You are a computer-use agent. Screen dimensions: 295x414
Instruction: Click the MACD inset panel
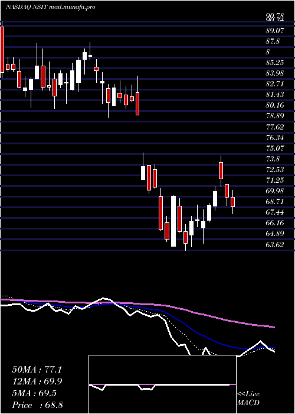tap(162, 384)
